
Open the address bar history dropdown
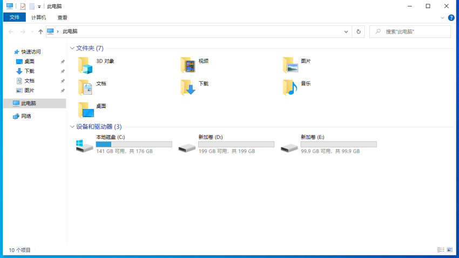[x=346, y=32]
